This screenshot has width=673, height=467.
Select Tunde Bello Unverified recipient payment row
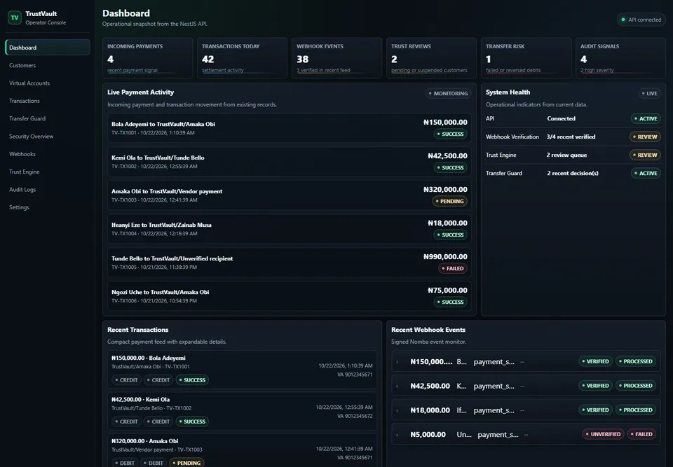[290, 263]
